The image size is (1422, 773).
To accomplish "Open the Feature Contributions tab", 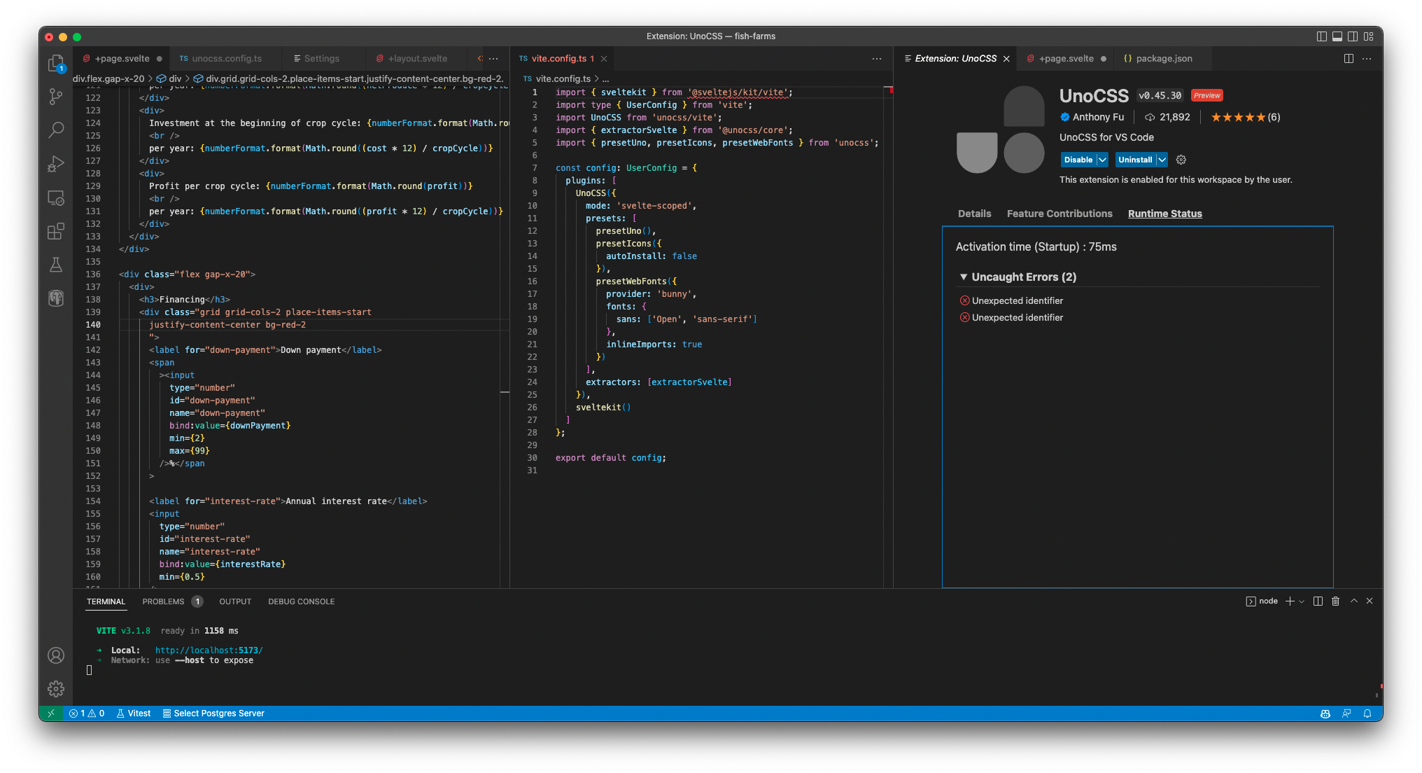I will [1060, 214].
